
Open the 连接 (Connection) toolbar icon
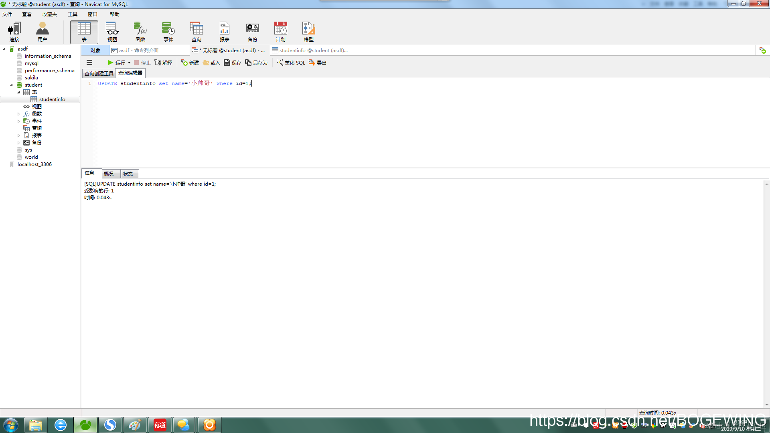click(14, 32)
